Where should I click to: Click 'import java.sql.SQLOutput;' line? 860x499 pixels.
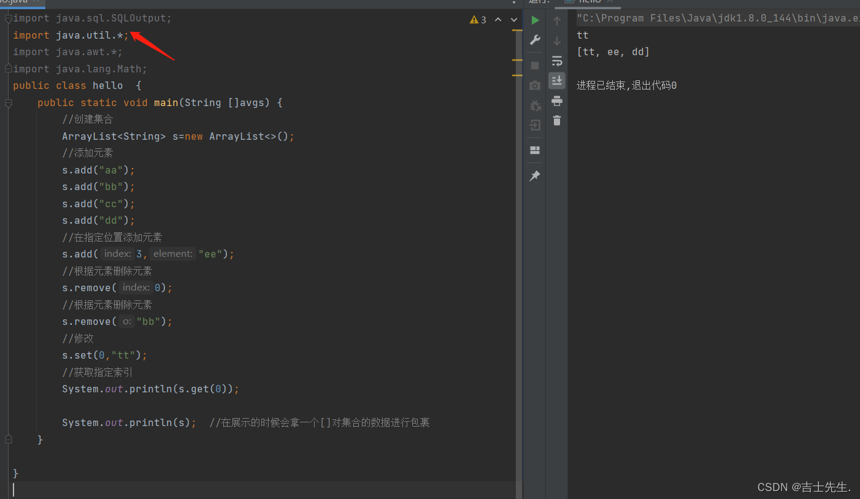tap(93, 18)
